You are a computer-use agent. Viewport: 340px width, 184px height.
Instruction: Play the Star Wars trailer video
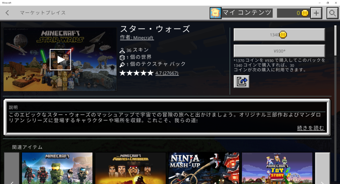[60, 60]
